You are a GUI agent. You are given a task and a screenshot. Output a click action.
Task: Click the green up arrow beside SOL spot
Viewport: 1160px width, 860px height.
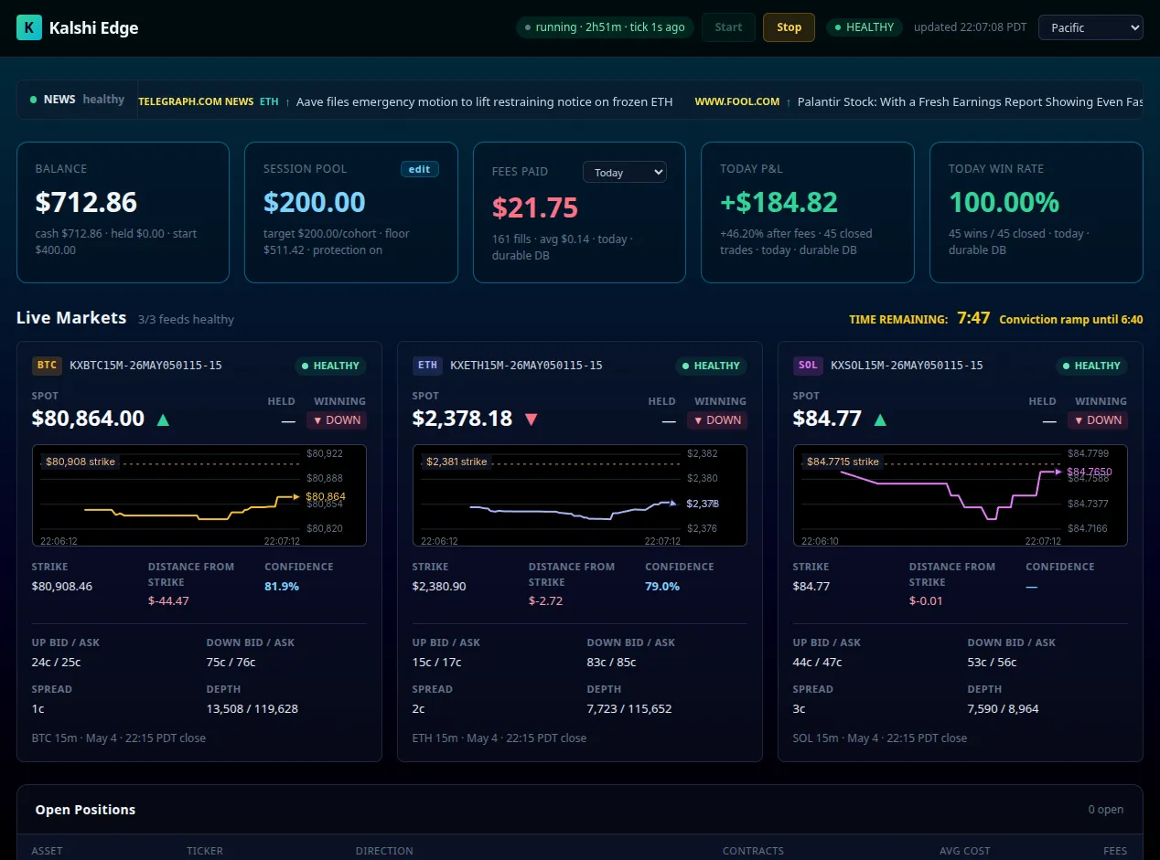880,419
